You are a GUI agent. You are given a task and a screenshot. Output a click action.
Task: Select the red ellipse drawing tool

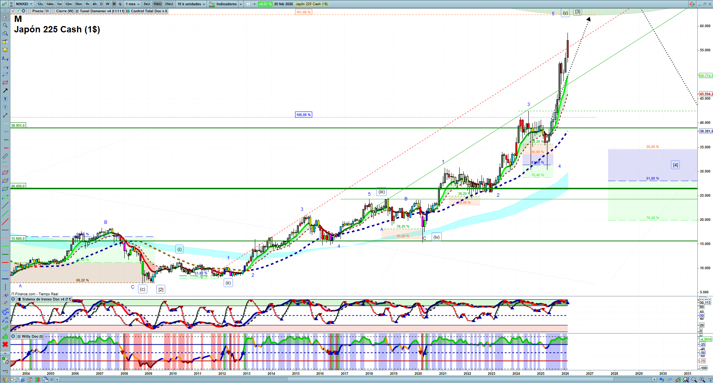click(5, 173)
